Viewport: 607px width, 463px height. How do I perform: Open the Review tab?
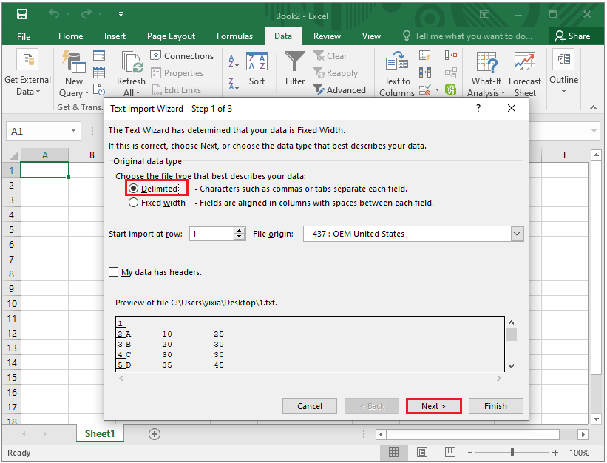click(327, 36)
